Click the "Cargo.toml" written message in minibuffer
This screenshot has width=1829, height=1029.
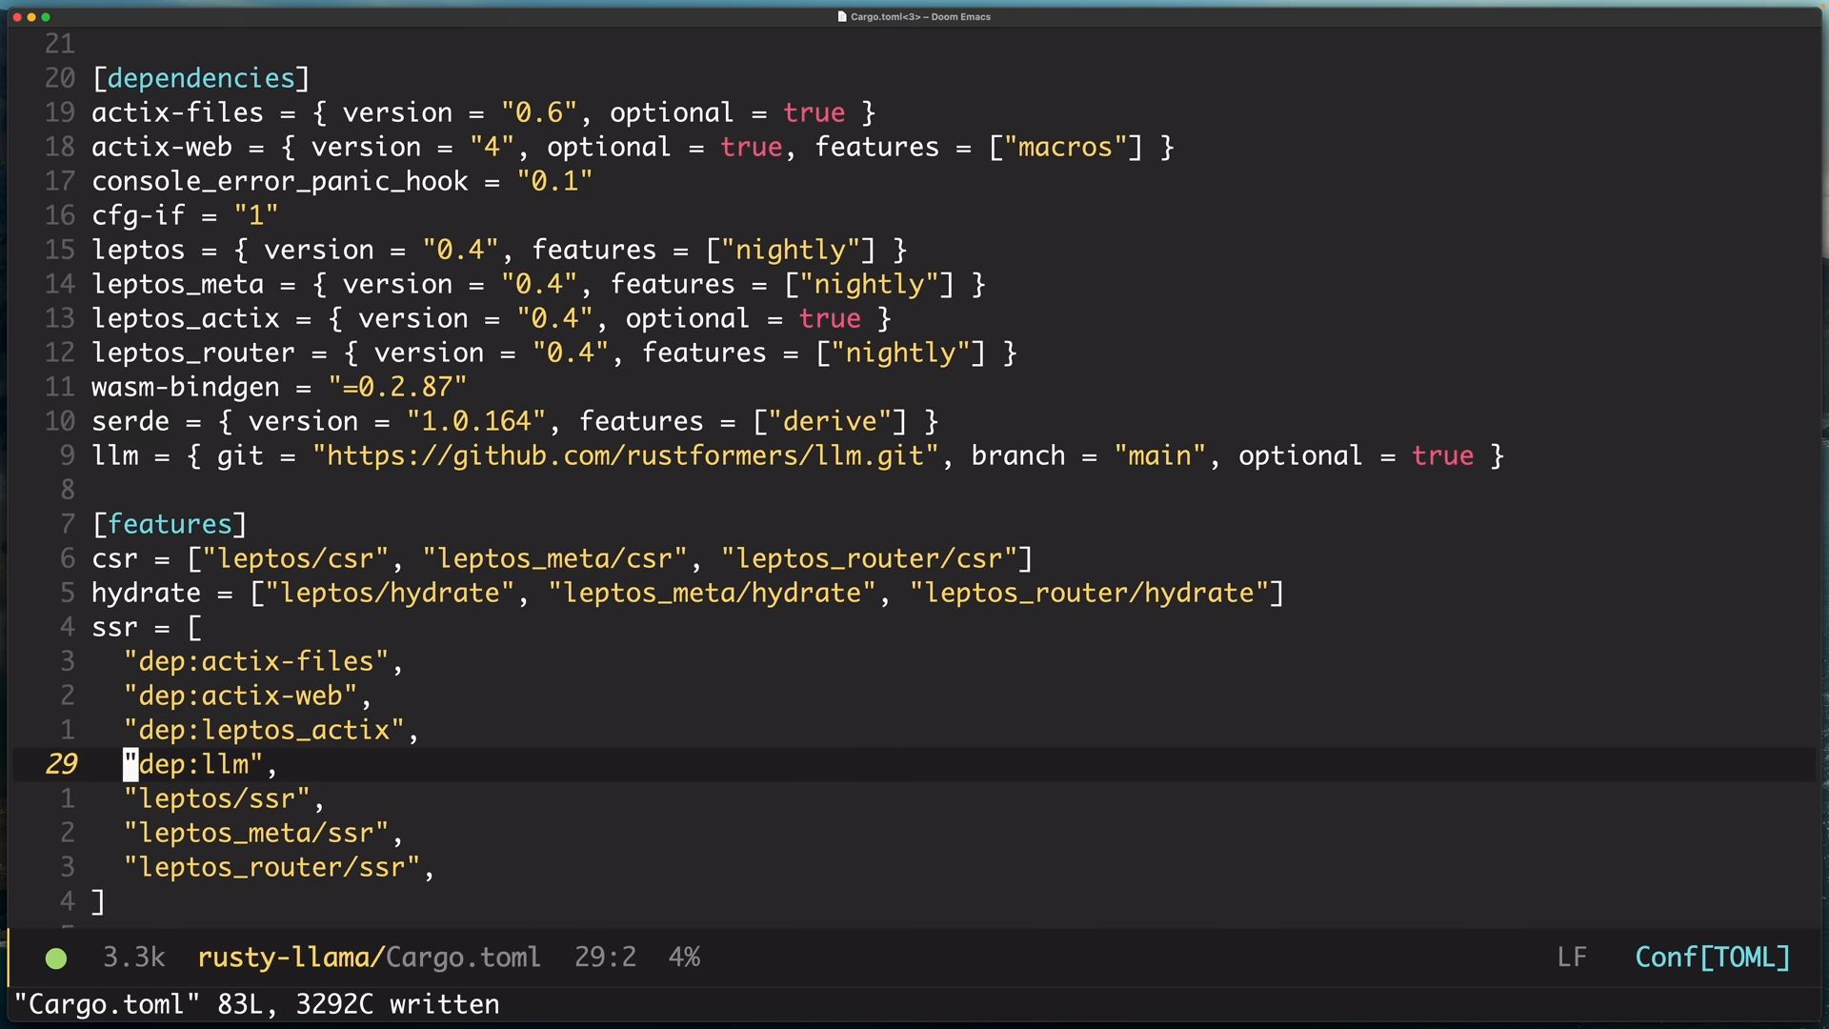[257, 1004]
